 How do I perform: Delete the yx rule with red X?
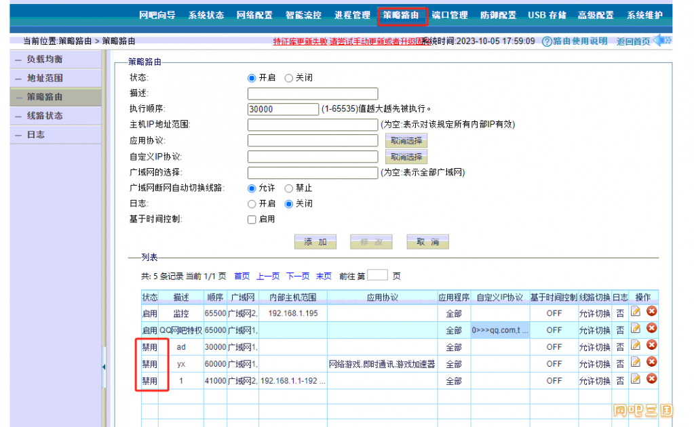pos(651,362)
